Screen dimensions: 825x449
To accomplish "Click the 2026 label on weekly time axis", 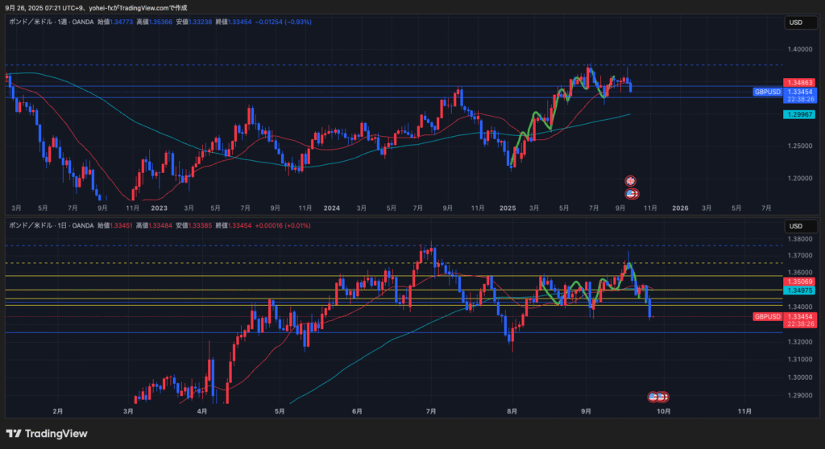I will pos(679,208).
